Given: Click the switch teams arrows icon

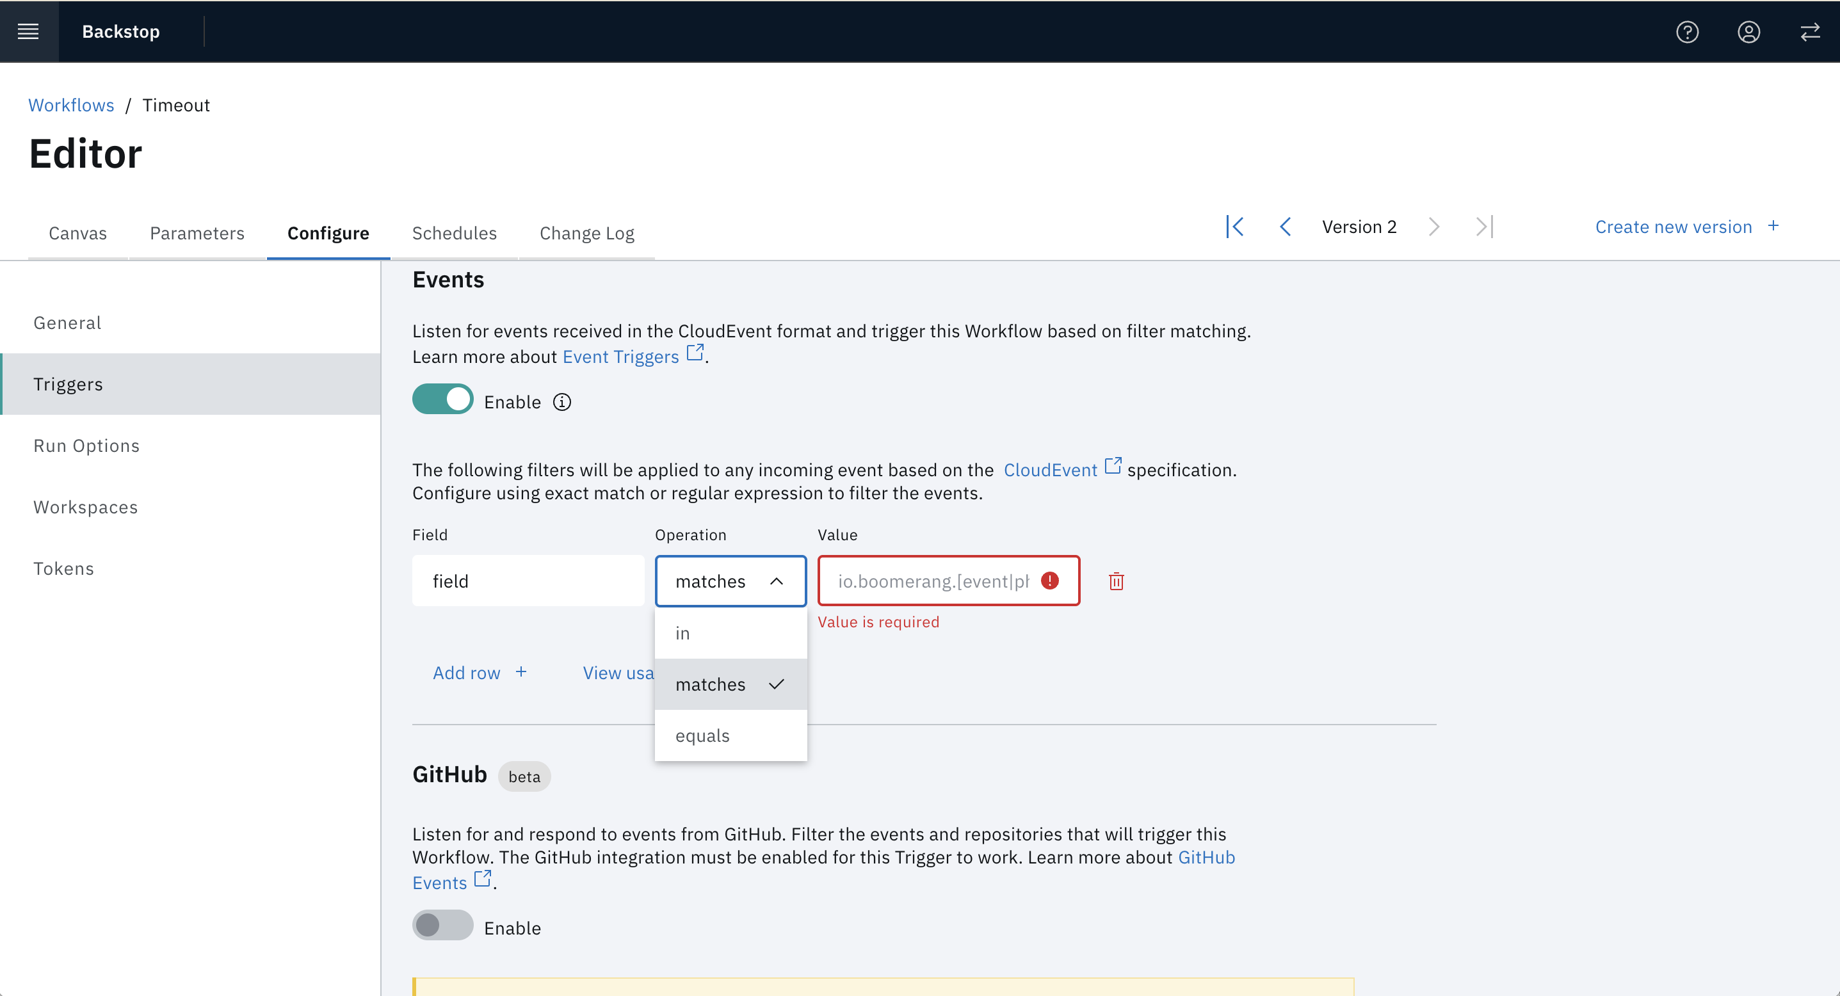Looking at the screenshot, I should pyautogui.click(x=1809, y=31).
